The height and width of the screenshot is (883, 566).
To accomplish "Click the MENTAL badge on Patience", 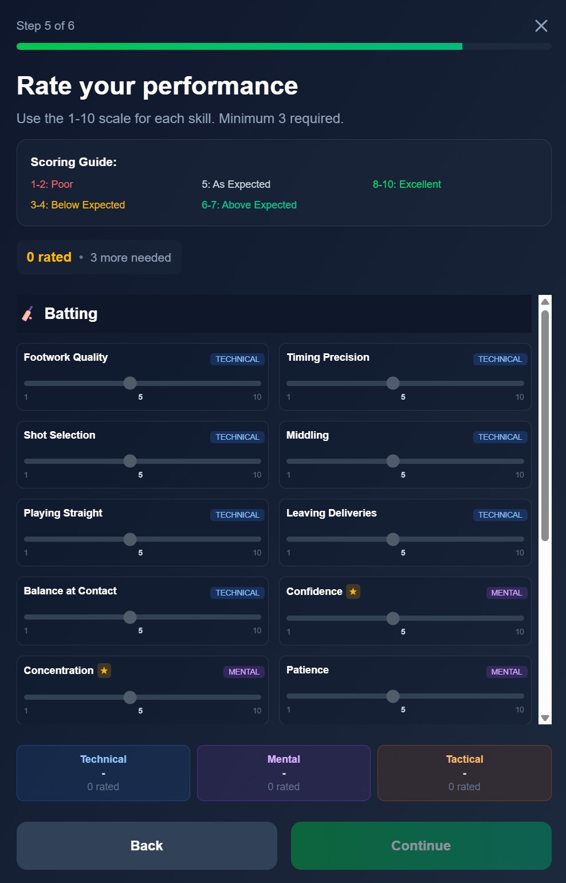I will coord(506,672).
